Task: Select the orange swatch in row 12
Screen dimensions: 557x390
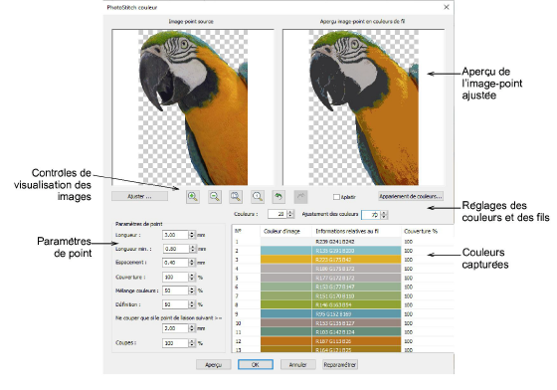Action: (x=286, y=341)
